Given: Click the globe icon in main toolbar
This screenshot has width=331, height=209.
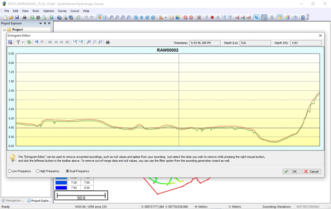Looking at the screenshot, I should pos(60,18).
